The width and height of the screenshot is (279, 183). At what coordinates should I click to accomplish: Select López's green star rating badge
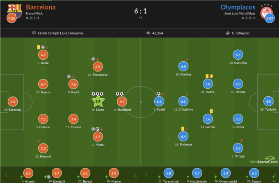click(98, 101)
